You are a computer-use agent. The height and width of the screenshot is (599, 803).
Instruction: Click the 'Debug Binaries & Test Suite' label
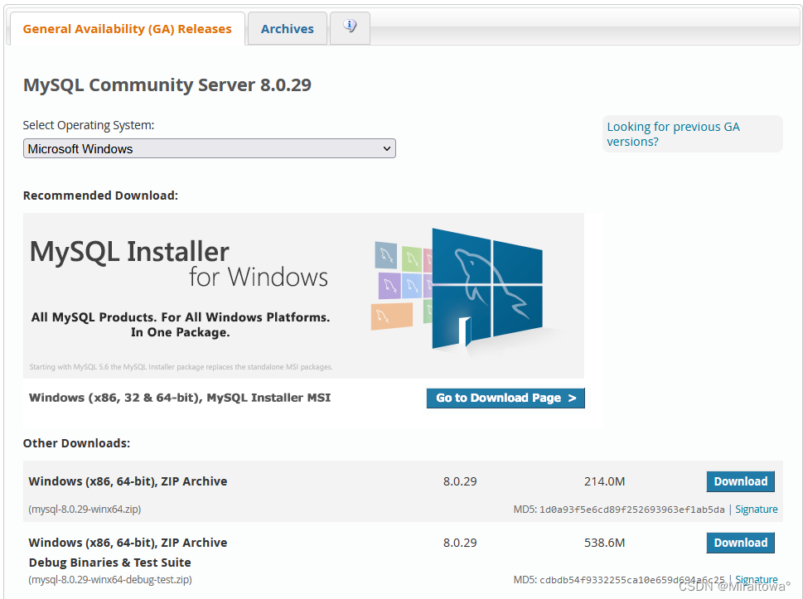pyautogui.click(x=109, y=563)
